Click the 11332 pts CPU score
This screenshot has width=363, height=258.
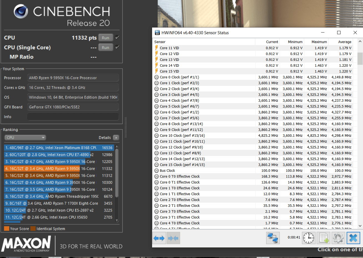(84, 38)
